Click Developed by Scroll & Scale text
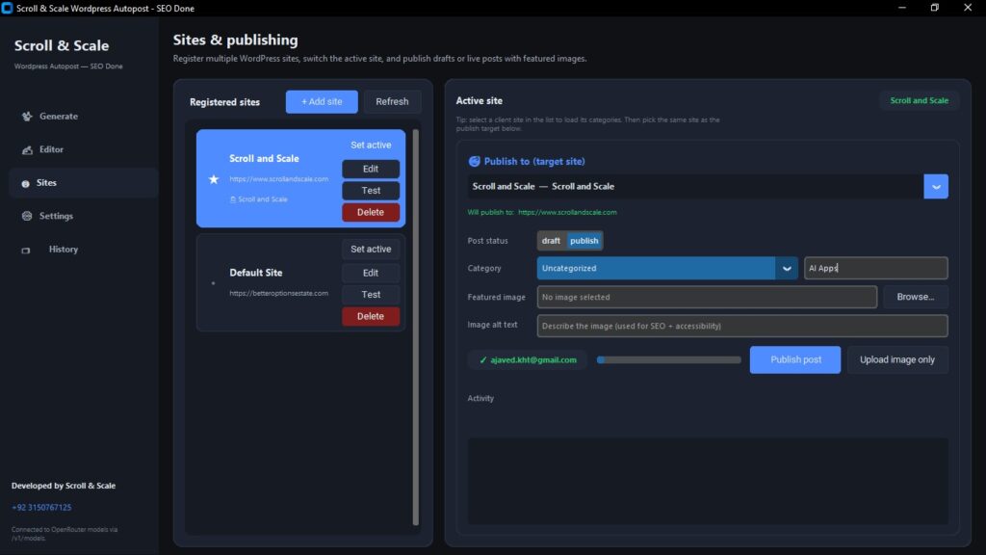This screenshot has height=555, width=986. click(64, 486)
